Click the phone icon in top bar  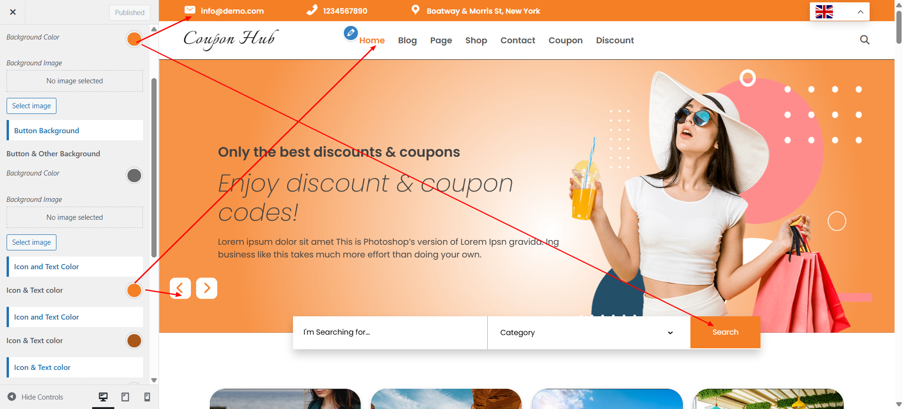(x=312, y=10)
